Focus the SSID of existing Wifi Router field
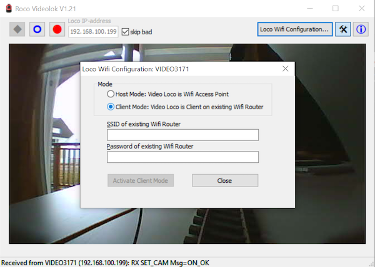 coord(182,135)
